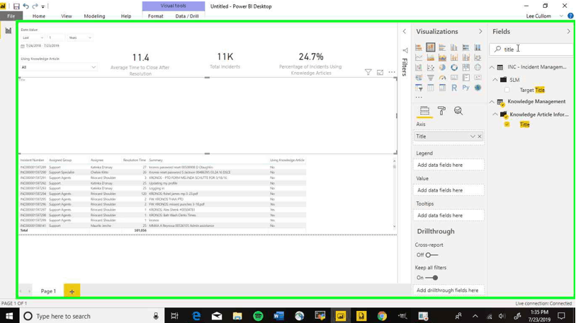
Task: Import custom visual via ellipsis
Action: click(x=419, y=97)
